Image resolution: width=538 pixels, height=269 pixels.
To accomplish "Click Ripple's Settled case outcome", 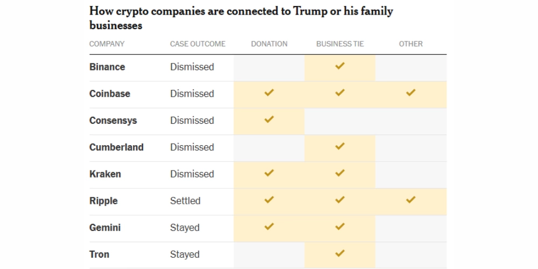I will pos(185,201).
